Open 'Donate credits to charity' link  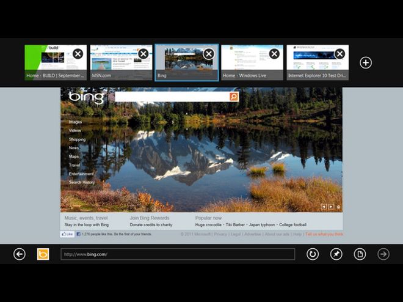click(x=151, y=224)
